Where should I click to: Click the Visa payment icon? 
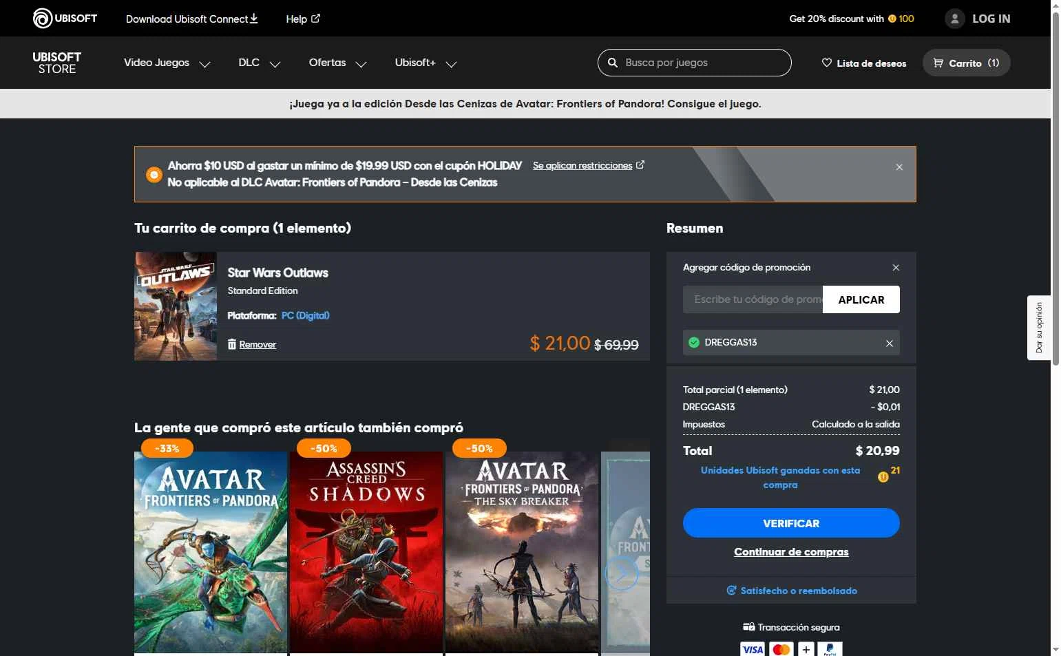[753, 649]
